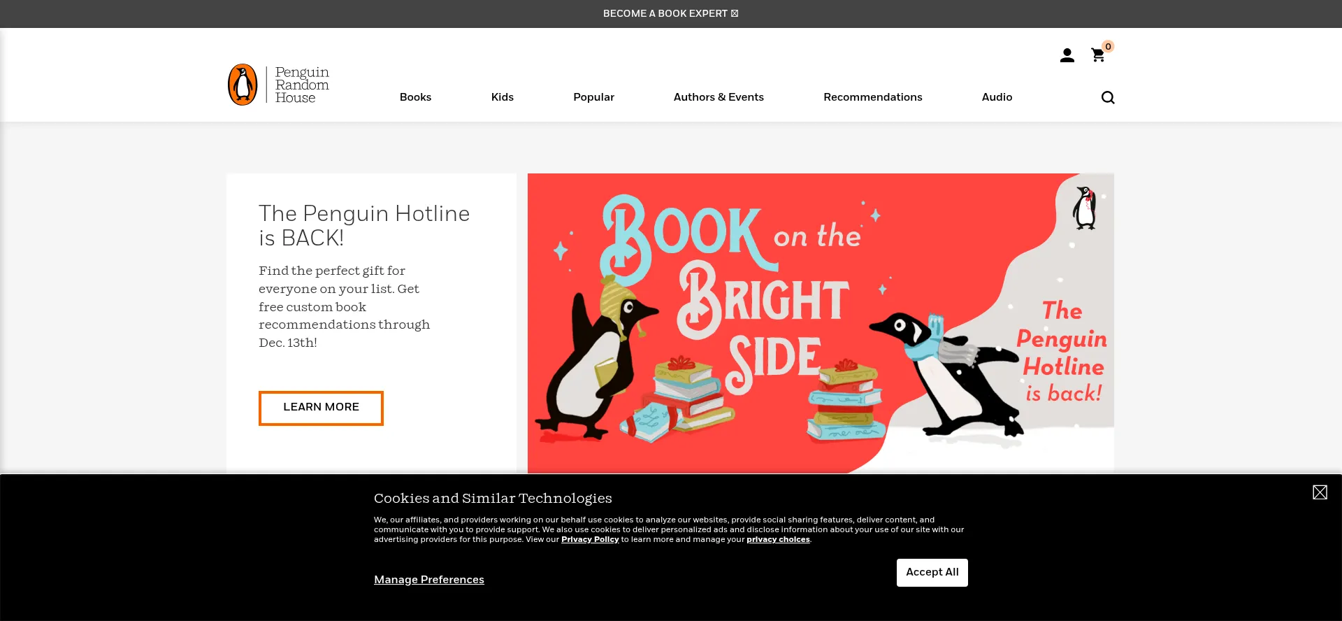The image size is (1342, 621).
Task: Open the shopping cart icon
Action: 1097,55
